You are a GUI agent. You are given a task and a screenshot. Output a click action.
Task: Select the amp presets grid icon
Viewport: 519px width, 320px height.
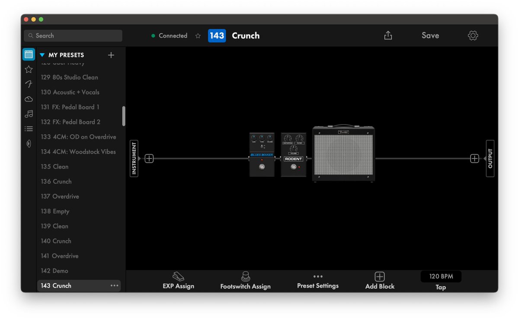pos(29,54)
